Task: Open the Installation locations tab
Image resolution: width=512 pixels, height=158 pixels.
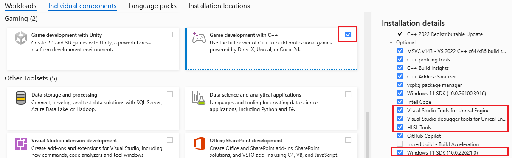Action: (219, 6)
